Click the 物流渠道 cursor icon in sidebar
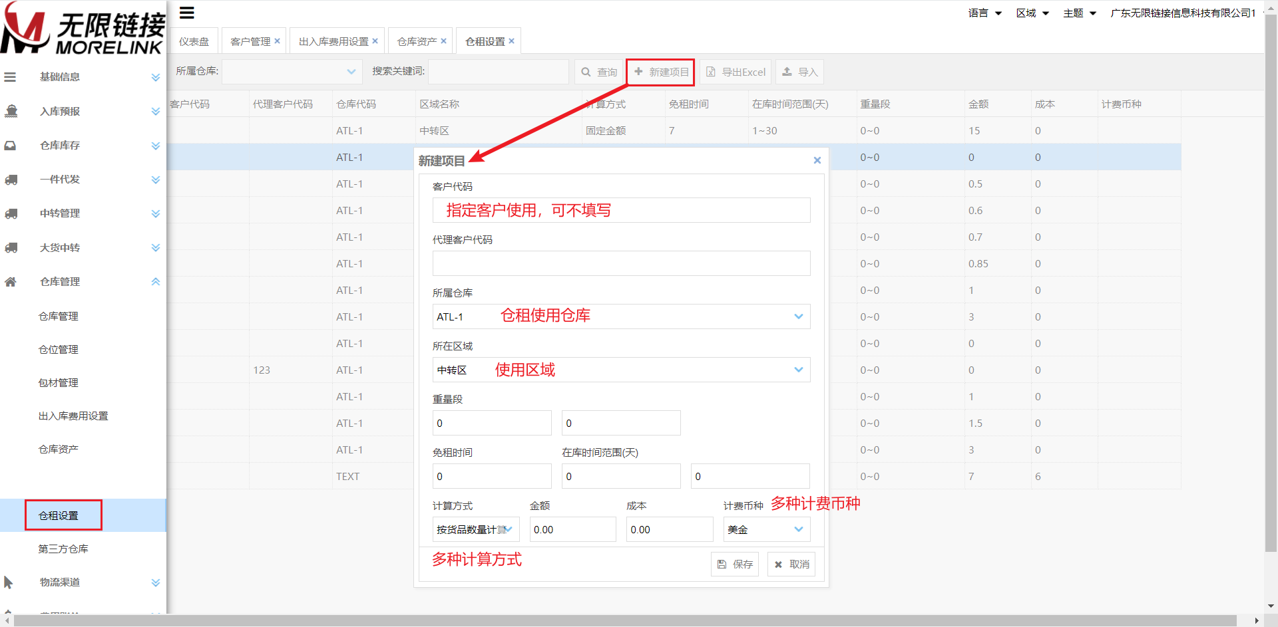This screenshot has height=627, width=1278. pyautogui.click(x=8, y=582)
